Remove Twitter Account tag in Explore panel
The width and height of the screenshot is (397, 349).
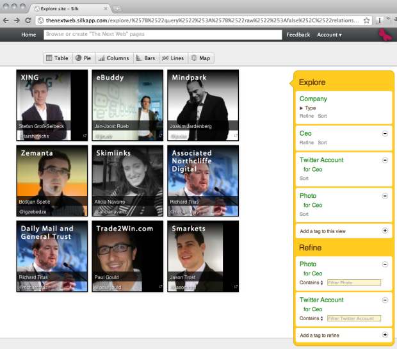tap(385, 160)
